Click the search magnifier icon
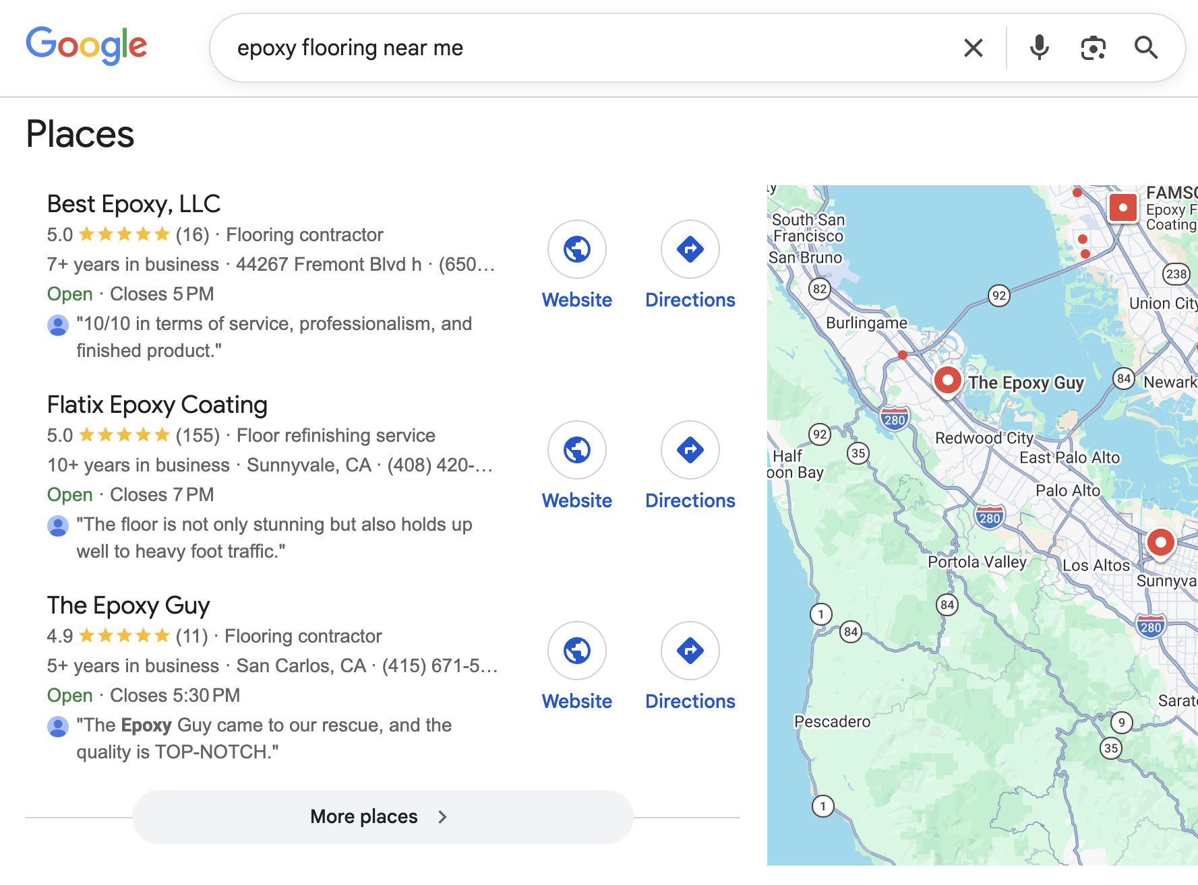The height and width of the screenshot is (885, 1198). 1146,47
